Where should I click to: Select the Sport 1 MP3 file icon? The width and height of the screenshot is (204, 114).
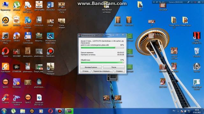(x=5, y=83)
